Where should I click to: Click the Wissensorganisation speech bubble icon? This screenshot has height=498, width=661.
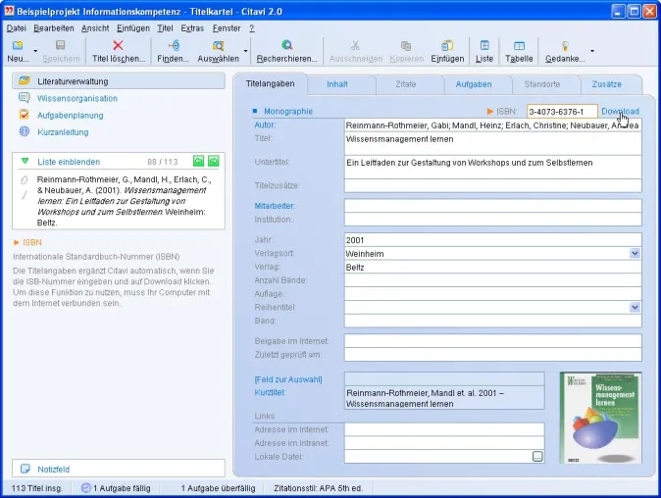[25, 98]
